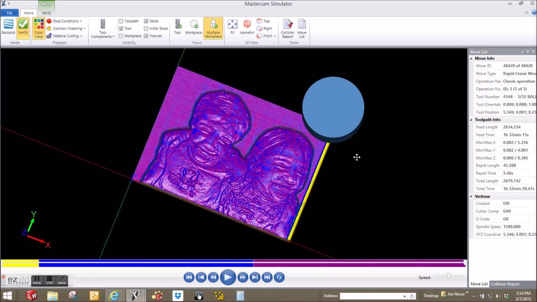Open SolidWorks from the taskbar
The height and width of the screenshot is (302, 537).
point(31,296)
